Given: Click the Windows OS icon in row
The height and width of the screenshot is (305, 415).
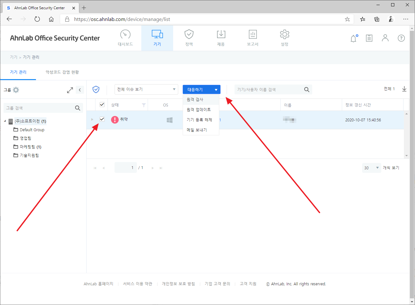Looking at the screenshot, I should coord(170,120).
